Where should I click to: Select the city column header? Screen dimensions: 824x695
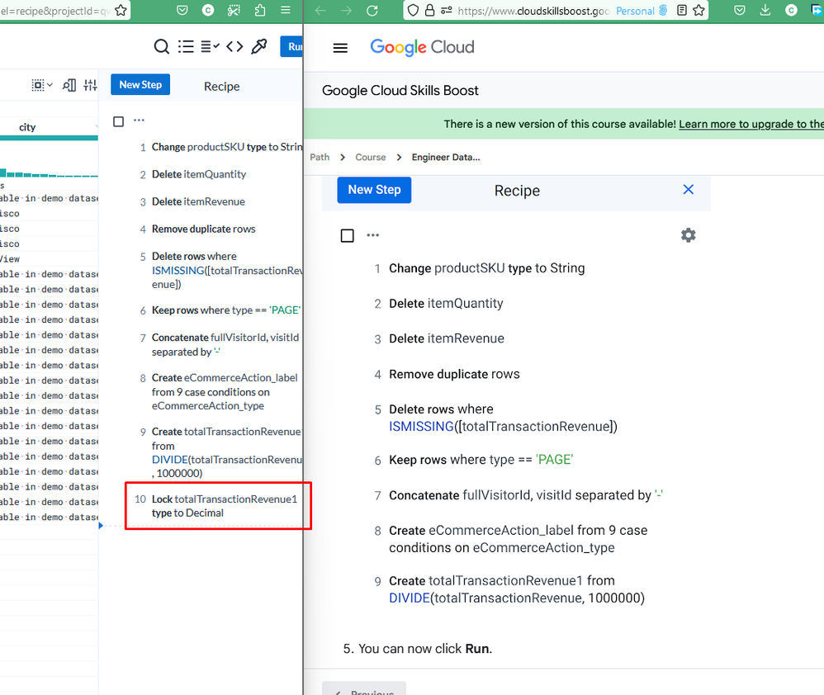[x=27, y=127]
